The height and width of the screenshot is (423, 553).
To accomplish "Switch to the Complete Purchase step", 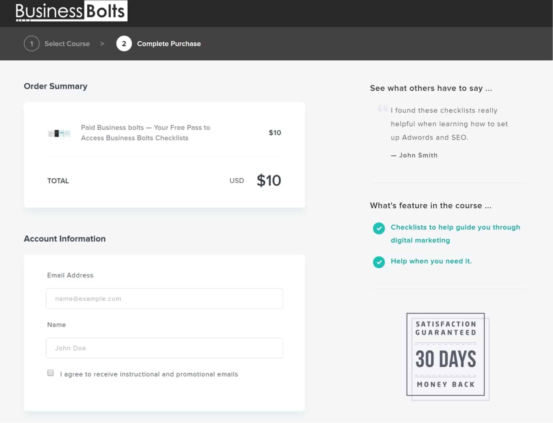I will click(x=169, y=44).
